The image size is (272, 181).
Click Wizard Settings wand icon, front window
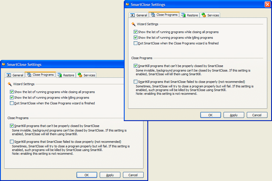coord(133,24)
